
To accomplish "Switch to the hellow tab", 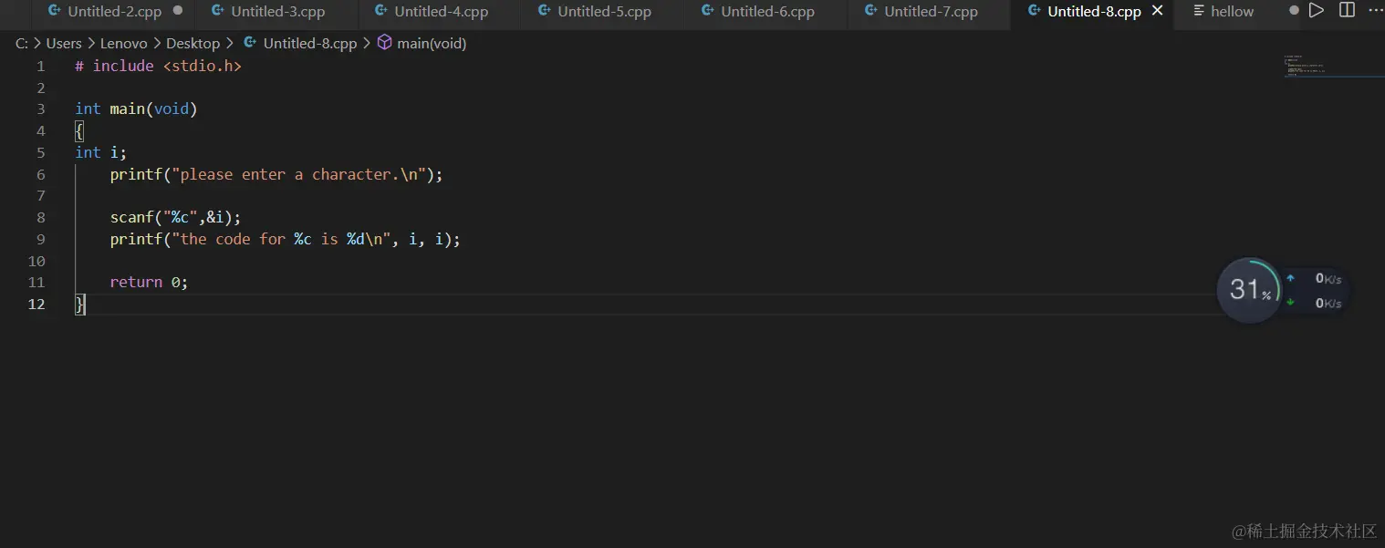I will click(x=1232, y=12).
